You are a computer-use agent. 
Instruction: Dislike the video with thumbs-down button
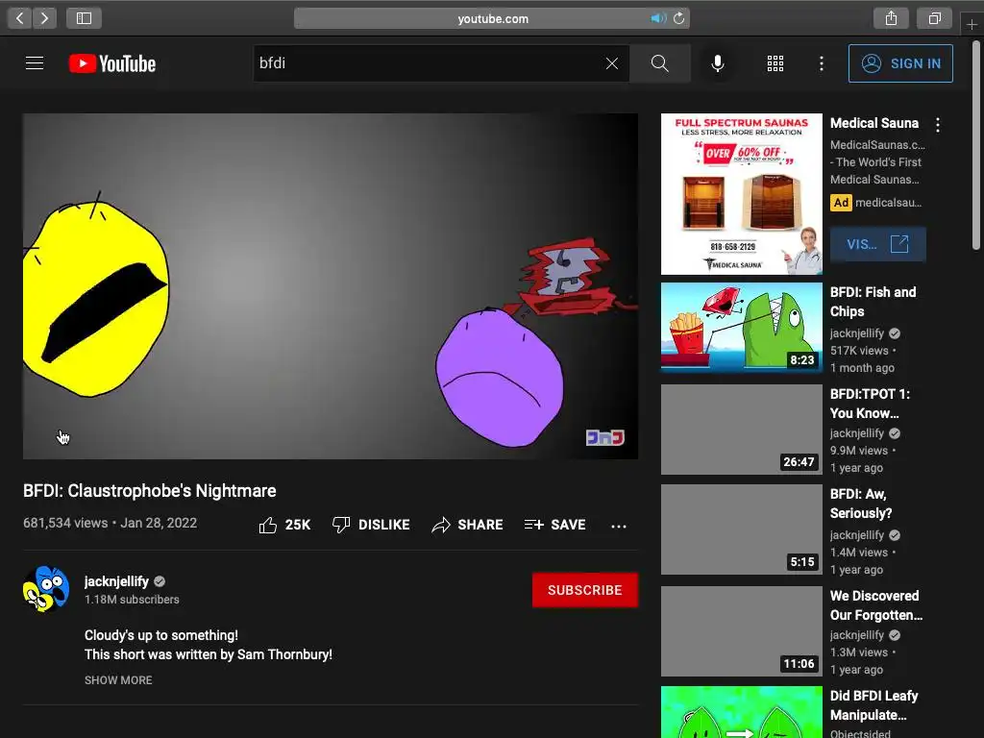pos(371,525)
